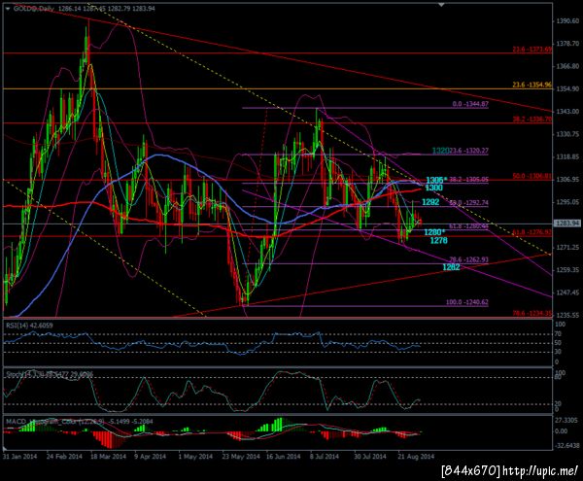Click the teal 1320 price annotation

pyautogui.click(x=440, y=151)
